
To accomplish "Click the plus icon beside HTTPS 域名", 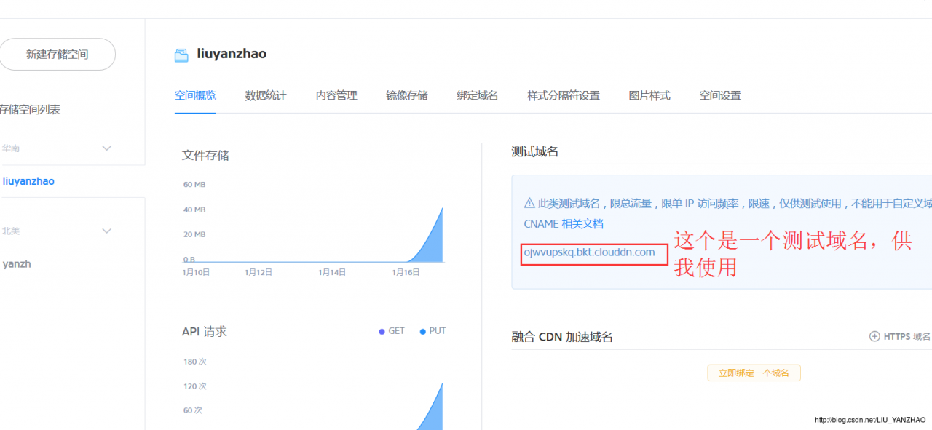I will point(874,336).
